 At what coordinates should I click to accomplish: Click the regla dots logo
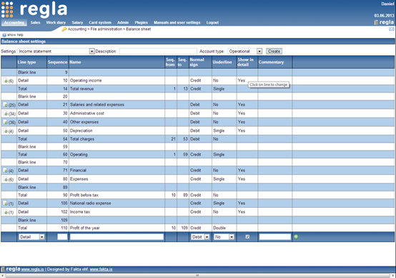point(7,9)
